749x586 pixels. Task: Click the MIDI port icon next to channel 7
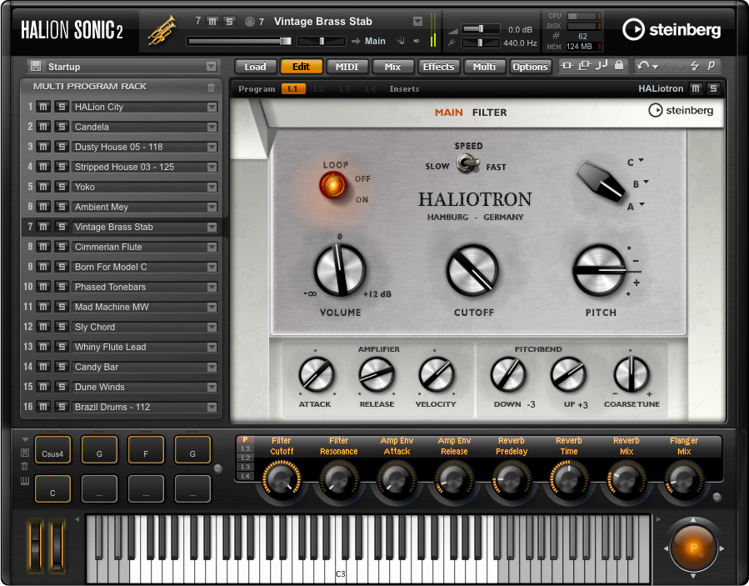(x=249, y=22)
